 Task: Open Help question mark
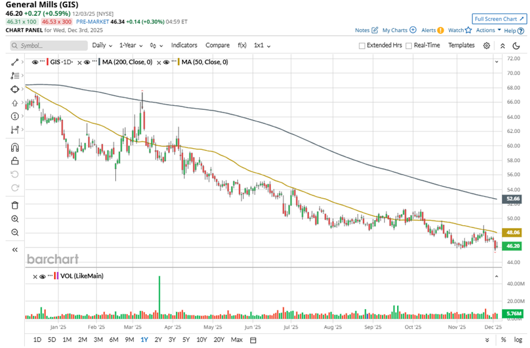pyautogui.click(x=521, y=31)
